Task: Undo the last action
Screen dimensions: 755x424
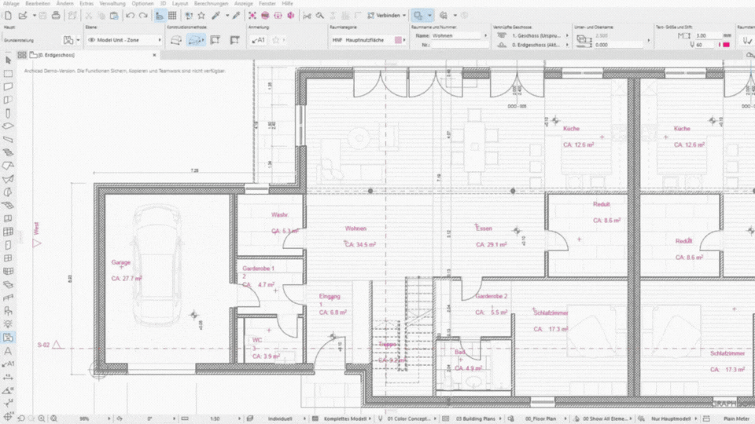Action: pyautogui.click(x=130, y=16)
